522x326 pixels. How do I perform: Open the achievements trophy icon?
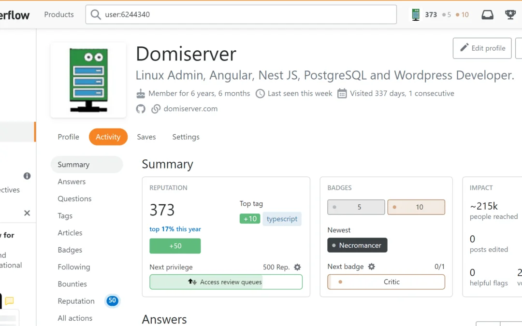(510, 14)
